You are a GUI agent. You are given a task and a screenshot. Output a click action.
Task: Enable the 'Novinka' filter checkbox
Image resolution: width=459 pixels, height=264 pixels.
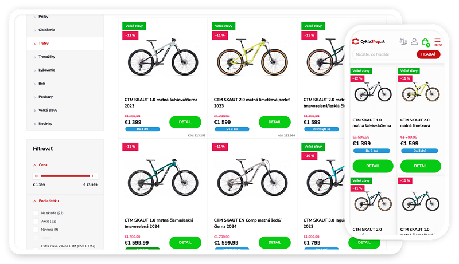[36, 230]
